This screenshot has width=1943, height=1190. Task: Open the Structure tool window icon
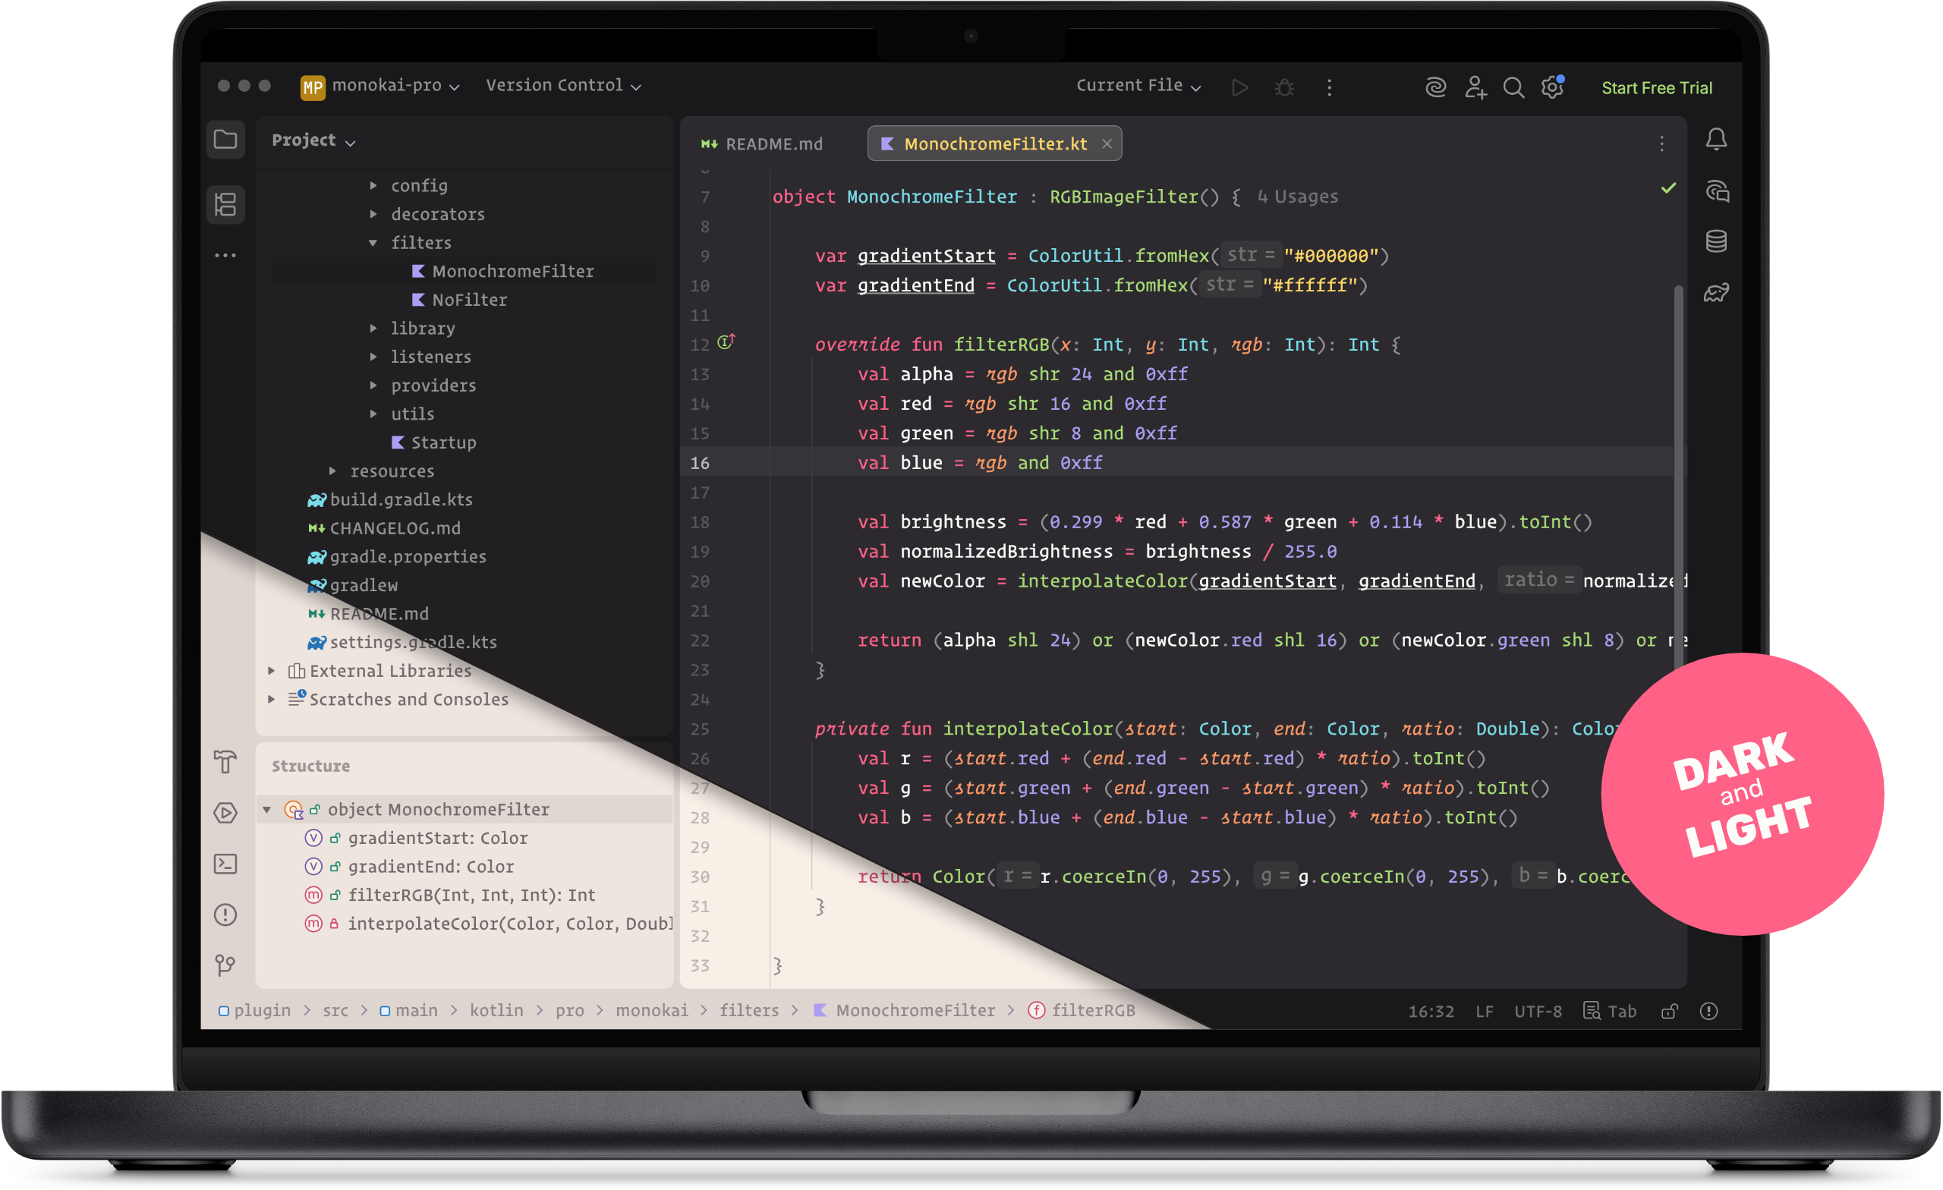225,205
